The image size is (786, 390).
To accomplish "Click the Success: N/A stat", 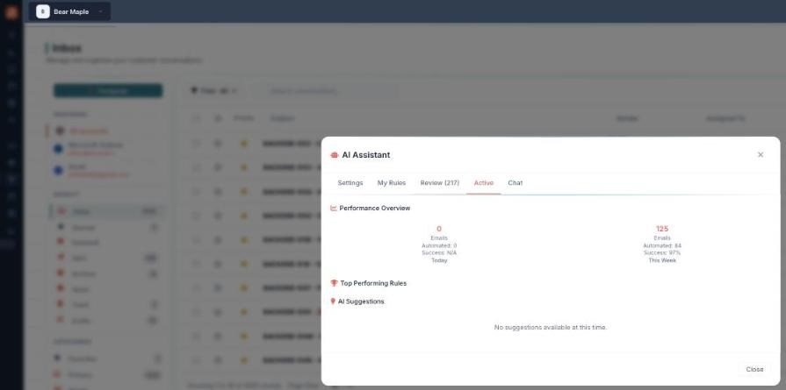I will pos(439,253).
